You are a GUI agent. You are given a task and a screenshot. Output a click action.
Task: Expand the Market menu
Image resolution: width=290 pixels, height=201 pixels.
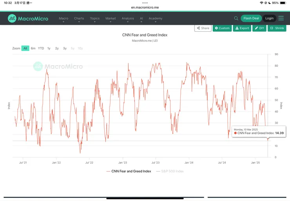(111, 19)
